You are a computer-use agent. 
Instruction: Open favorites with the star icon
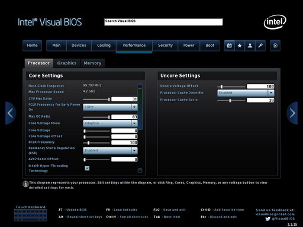(x=240, y=46)
